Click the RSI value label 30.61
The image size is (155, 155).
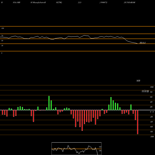[143, 43]
